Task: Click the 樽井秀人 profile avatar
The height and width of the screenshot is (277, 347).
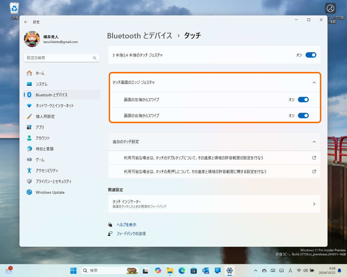Action: click(32, 39)
